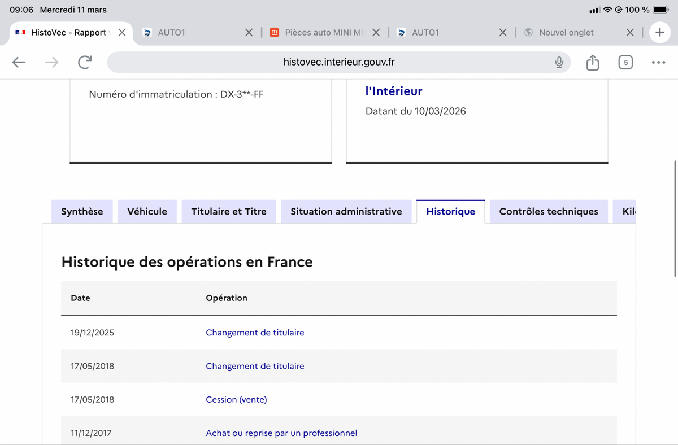Viewport: 678px width, 445px height.
Task: Open the share sheet icon
Action: (592, 62)
